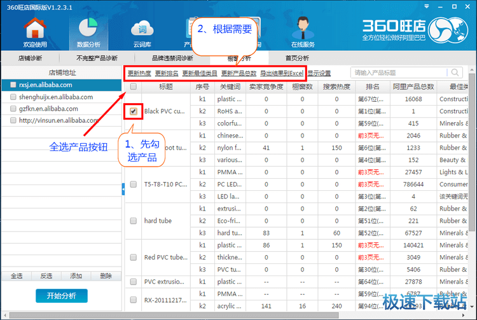Image resolution: width=477 pixels, height=320 pixels.
Task: Check the hard tube product checkbox
Action: coord(134,221)
